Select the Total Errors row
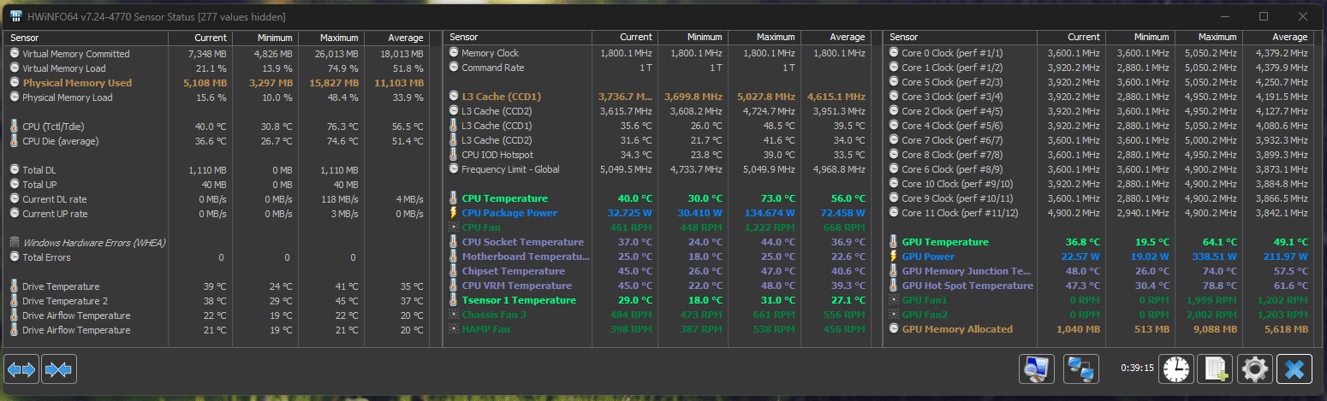Screen dimensions: 1327x401 click(x=217, y=257)
